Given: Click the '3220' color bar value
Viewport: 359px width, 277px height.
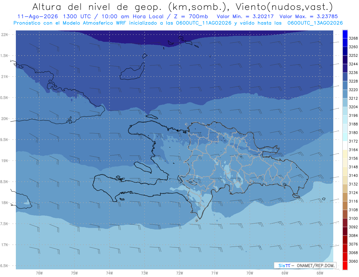Looking at the screenshot, I should coord(353,90).
